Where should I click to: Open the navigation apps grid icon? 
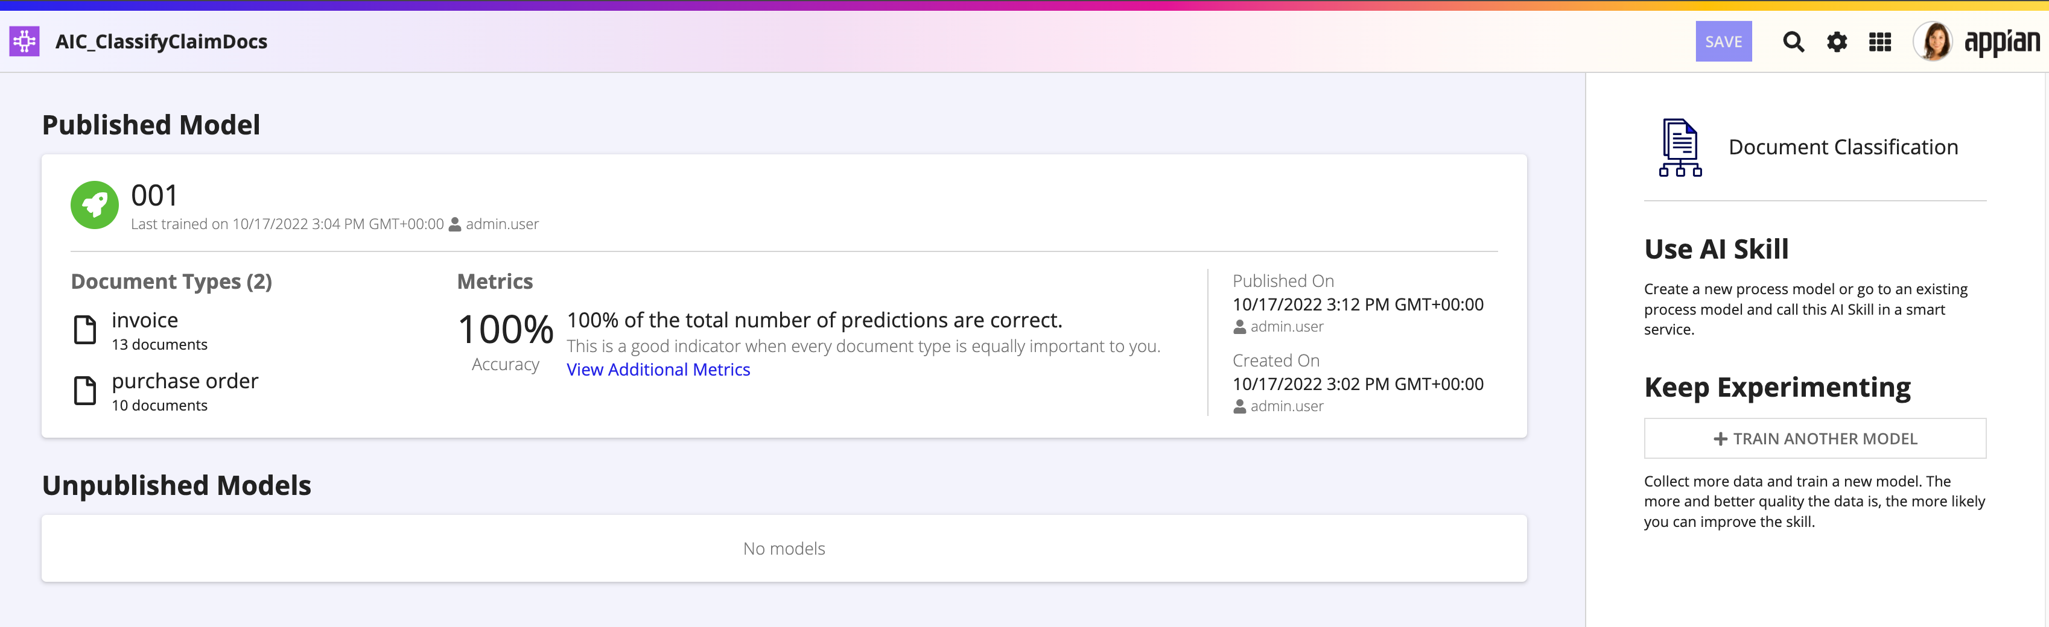tap(1879, 42)
